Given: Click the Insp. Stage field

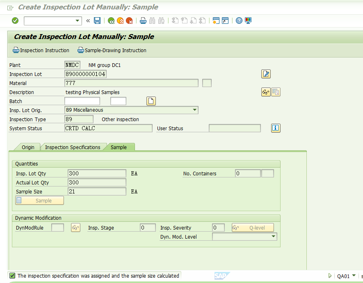Looking at the screenshot, I should [148, 228].
